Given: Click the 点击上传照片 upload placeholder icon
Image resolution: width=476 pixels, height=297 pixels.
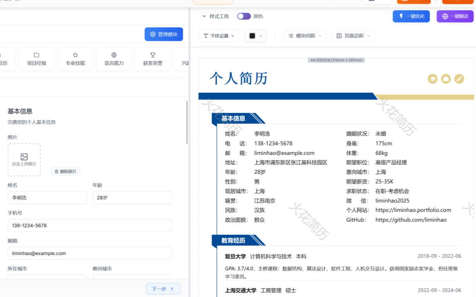Looking at the screenshot, I should (24, 157).
